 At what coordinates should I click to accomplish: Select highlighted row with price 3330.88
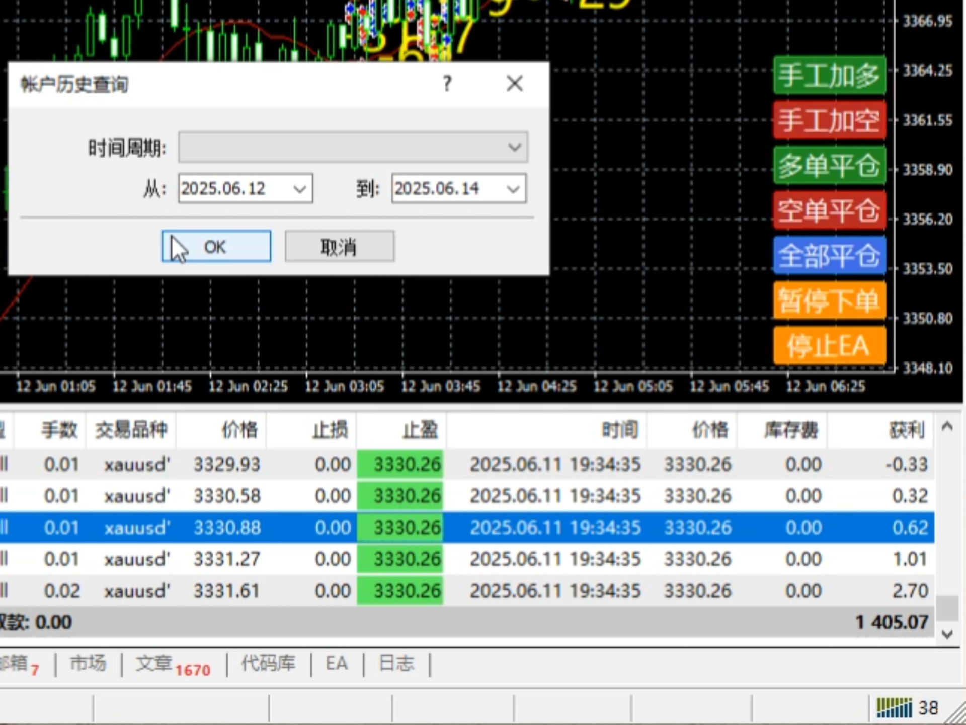pos(467,527)
